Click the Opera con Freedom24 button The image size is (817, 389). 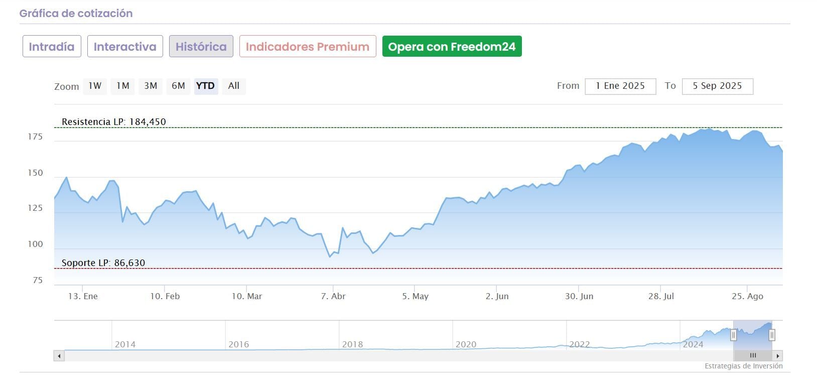(452, 47)
